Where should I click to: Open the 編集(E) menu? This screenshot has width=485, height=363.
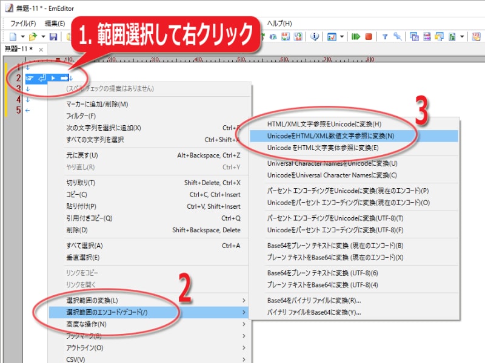pyautogui.click(x=55, y=24)
